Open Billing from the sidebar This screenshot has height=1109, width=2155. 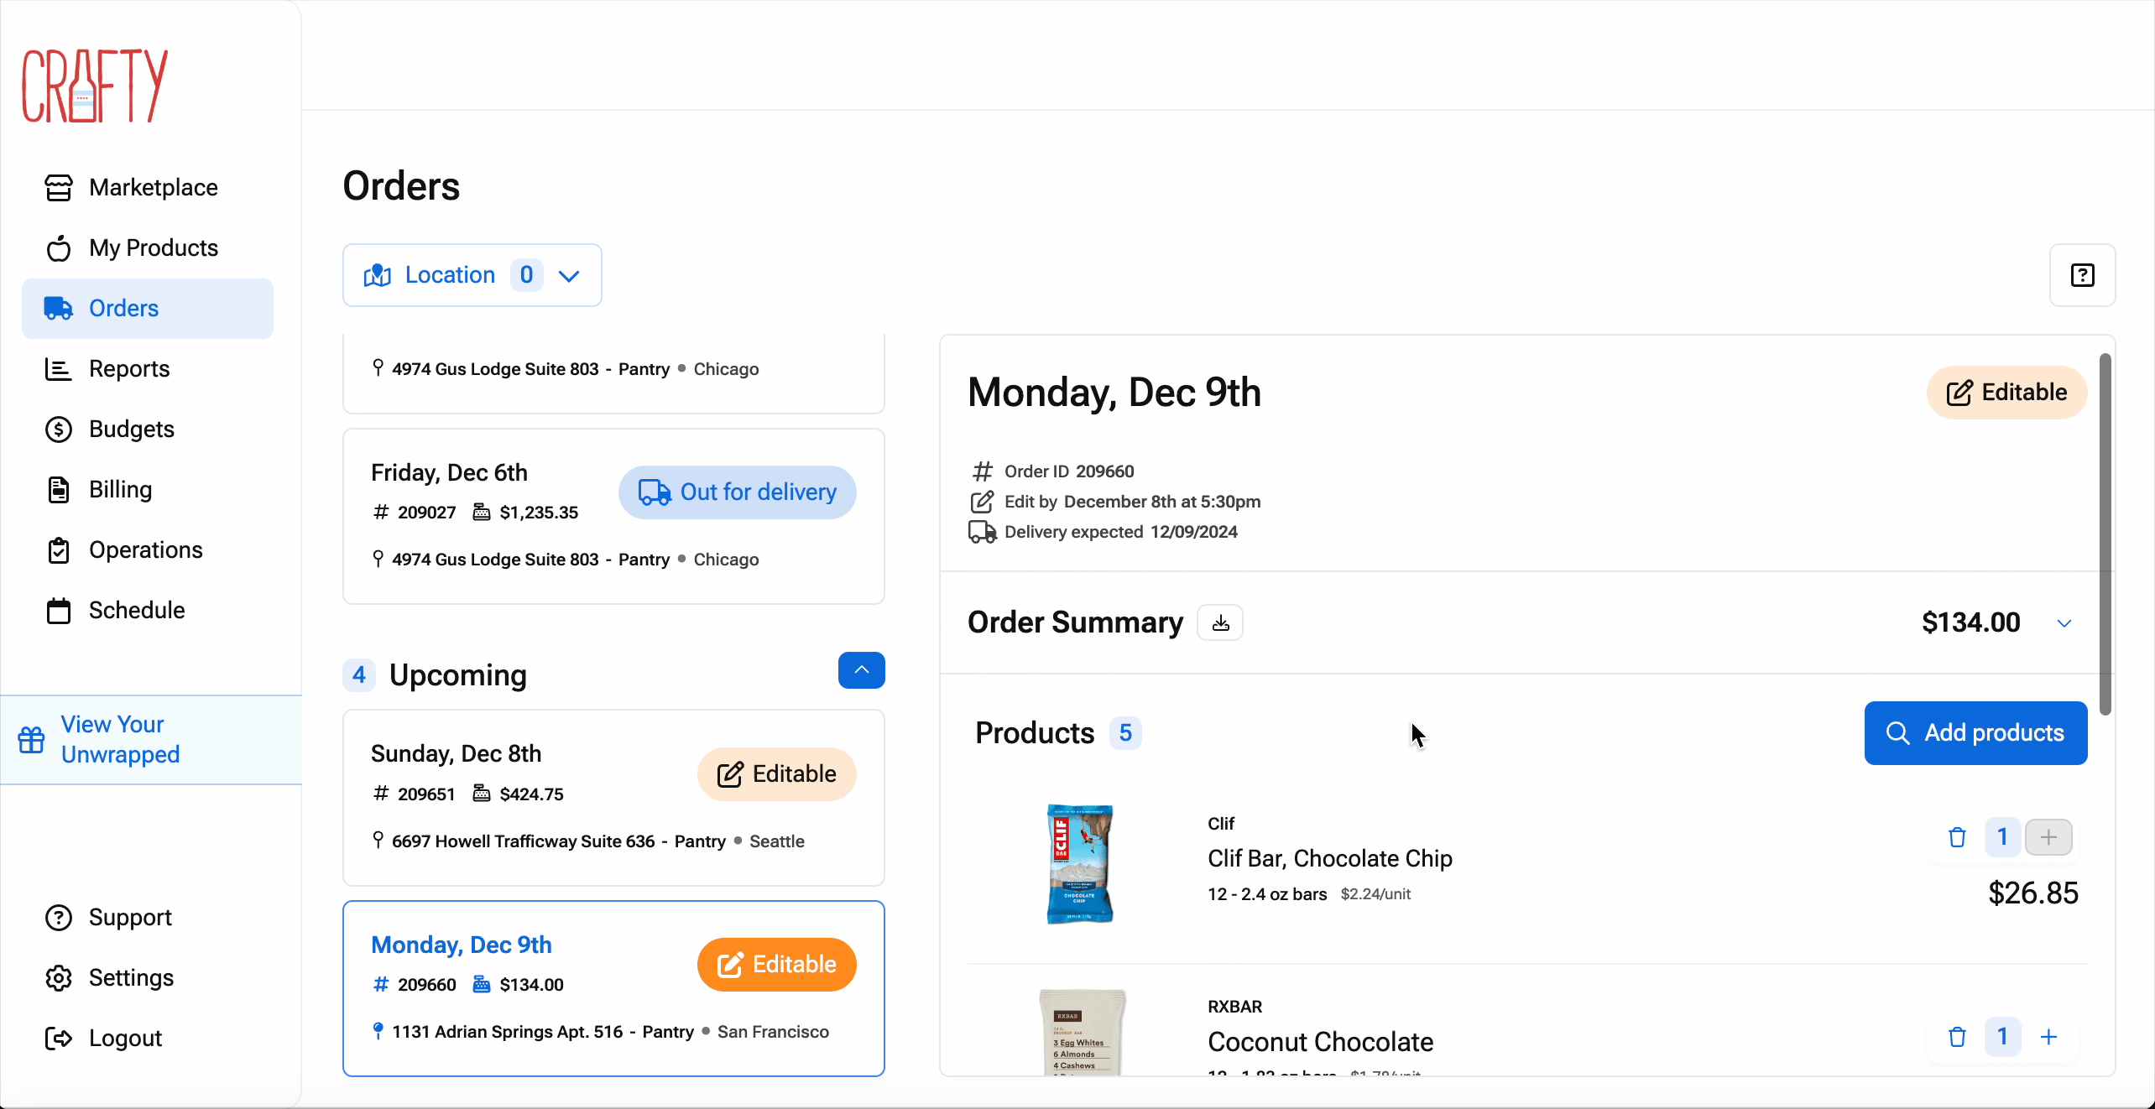120,490
